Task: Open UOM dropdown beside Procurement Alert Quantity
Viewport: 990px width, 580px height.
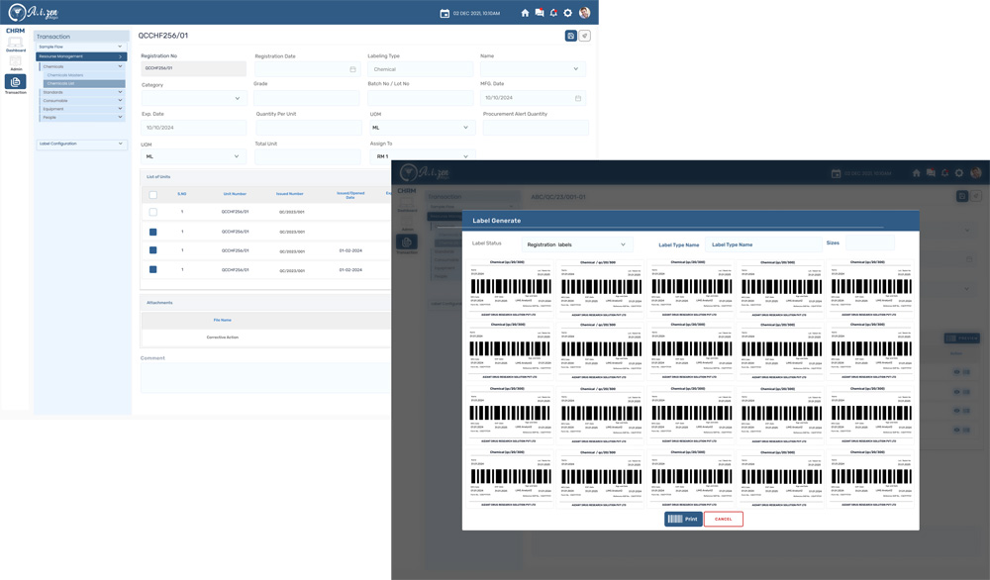Action: pyautogui.click(x=422, y=128)
